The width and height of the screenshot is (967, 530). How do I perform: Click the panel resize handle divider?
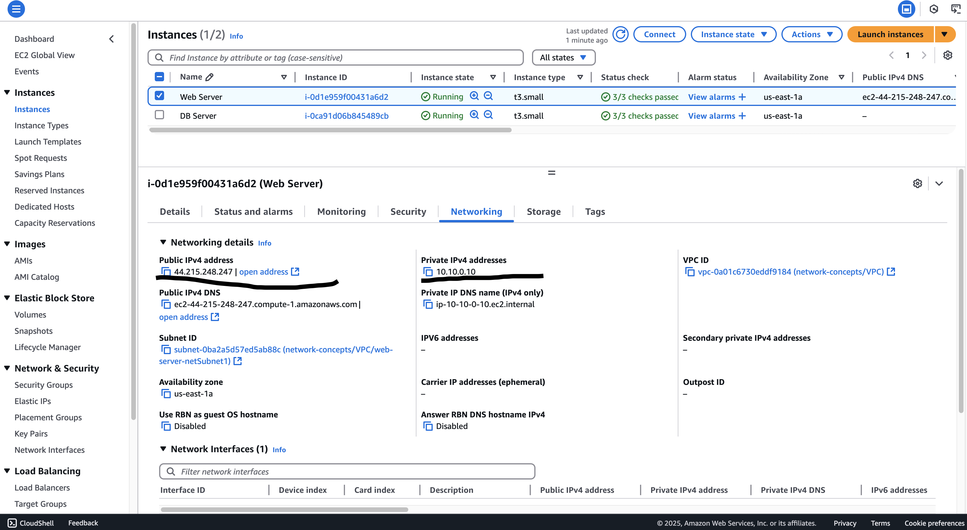(x=551, y=173)
